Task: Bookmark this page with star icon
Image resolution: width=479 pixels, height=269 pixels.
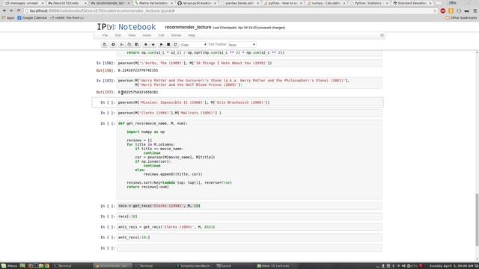Action: 435,11
